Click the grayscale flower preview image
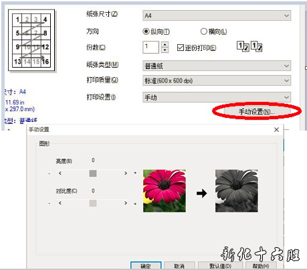Screen dimensions: 307x270 (237, 191)
